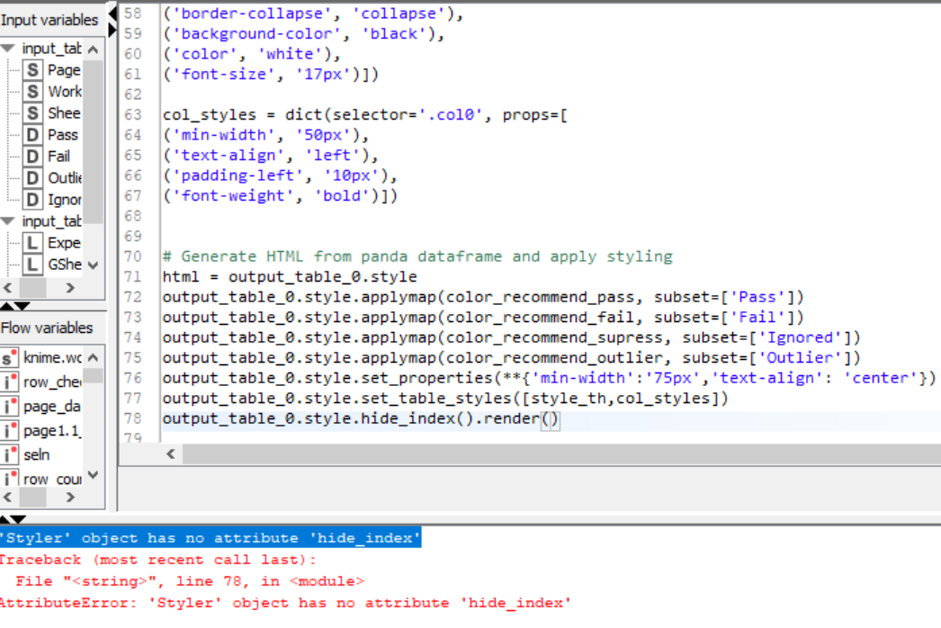941x628 pixels.
Task: Click the seln integer flow variable icon
Action: [10, 455]
